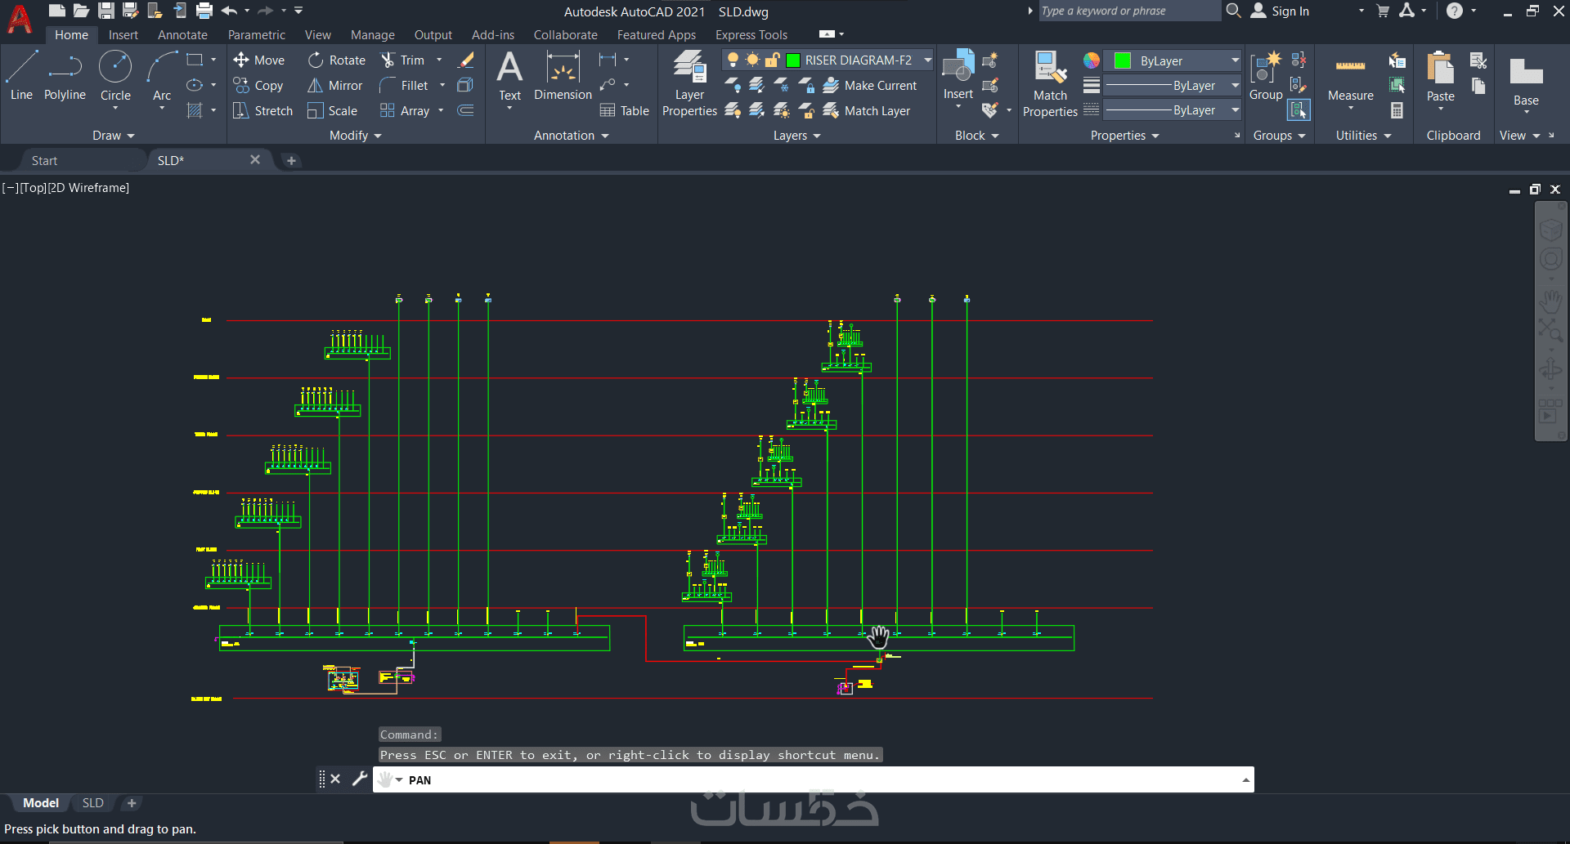Click Sign In

pos(1281,11)
